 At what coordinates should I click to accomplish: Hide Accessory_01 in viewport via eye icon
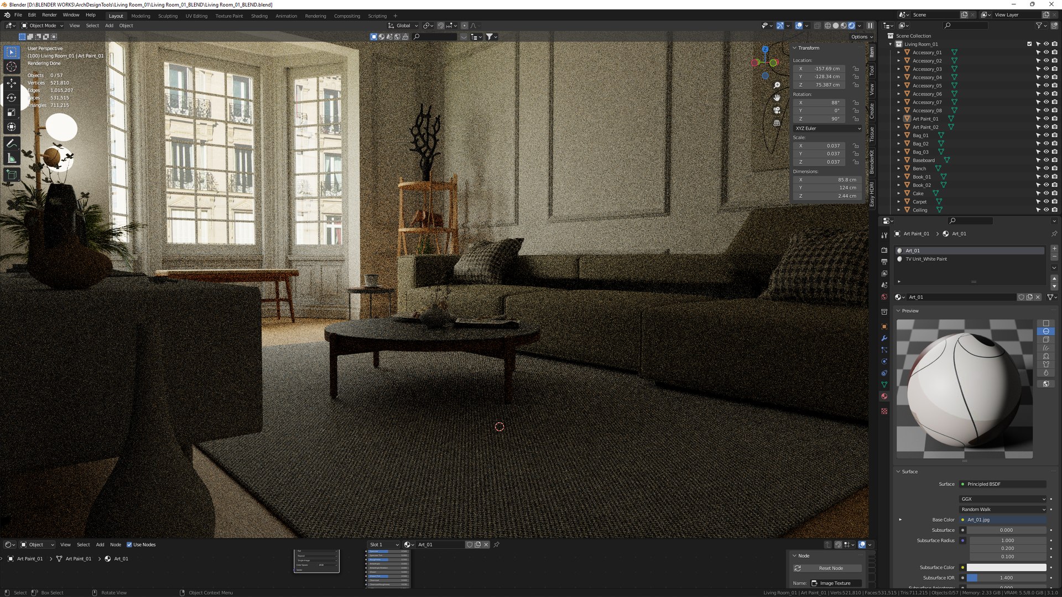click(x=1046, y=53)
